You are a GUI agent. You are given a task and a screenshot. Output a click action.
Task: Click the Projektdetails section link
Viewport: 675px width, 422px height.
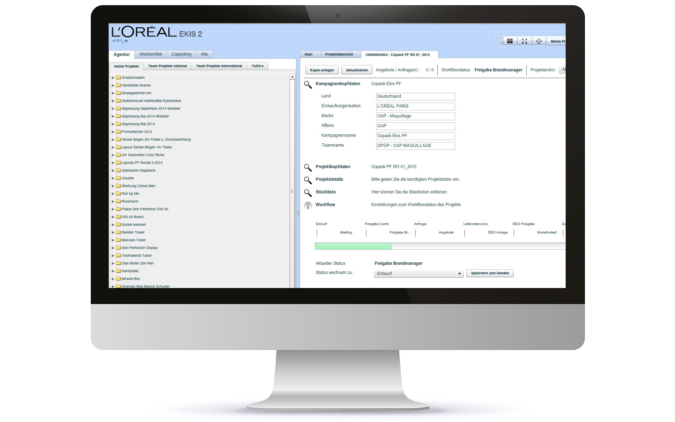tap(329, 179)
